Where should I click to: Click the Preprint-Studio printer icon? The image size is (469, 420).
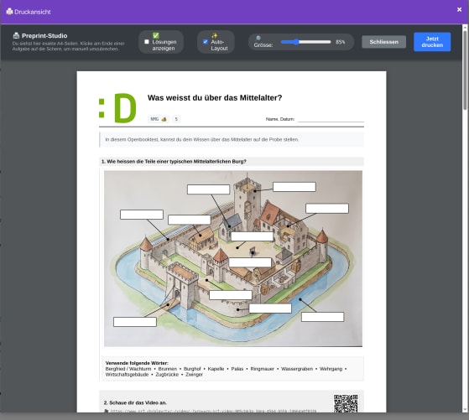click(16, 36)
